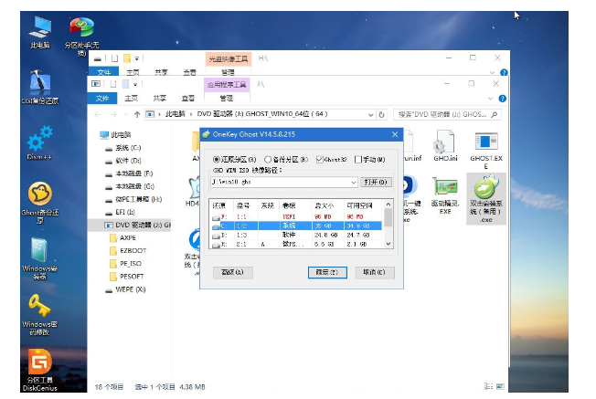The image size is (596, 399).
Task: Close the OneKey Ghost dialog
Action: coord(395,134)
